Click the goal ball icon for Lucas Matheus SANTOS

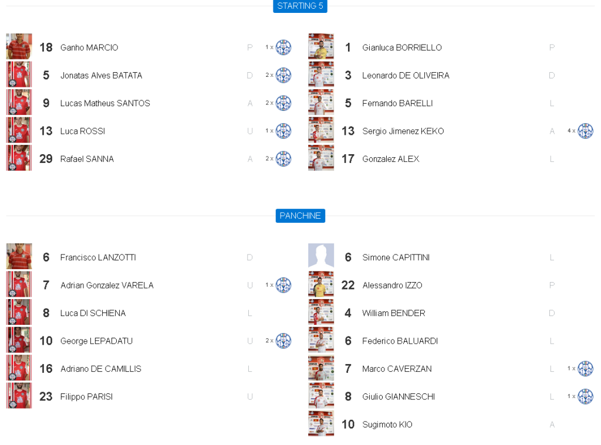click(x=283, y=103)
